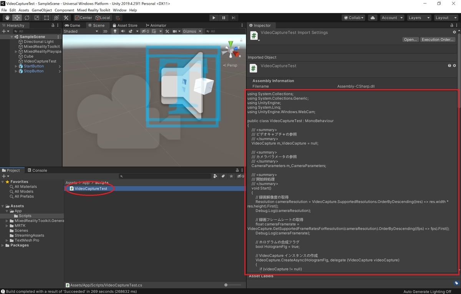Screen dimensions: 461x294
Task: Switch to the Game tab
Action: (72, 25)
